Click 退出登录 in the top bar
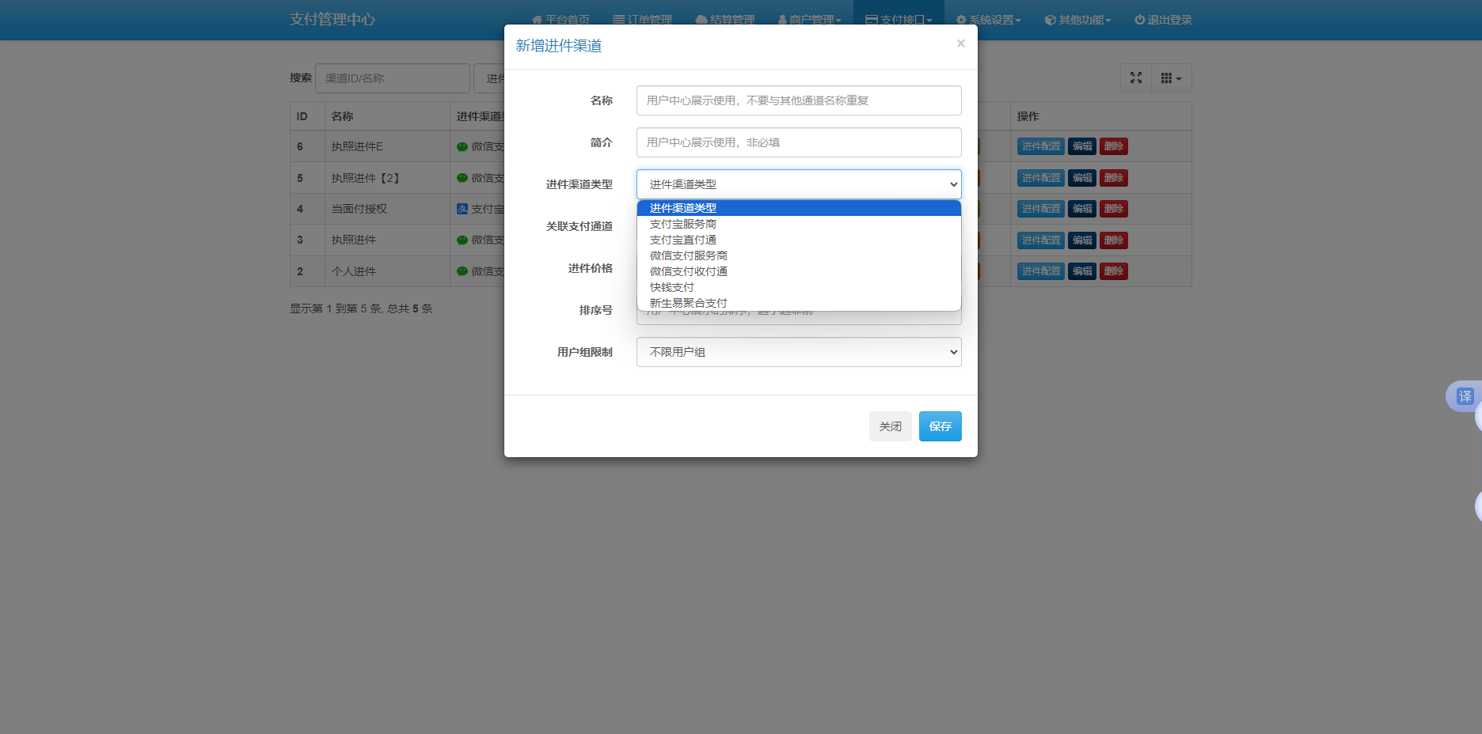The width and height of the screenshot is (1482, 734). [x=1163, y=20]
